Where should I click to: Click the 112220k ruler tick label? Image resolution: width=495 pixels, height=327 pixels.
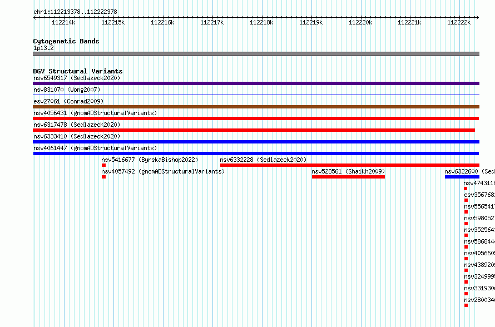pyautogui.click(x=360, y=22)
